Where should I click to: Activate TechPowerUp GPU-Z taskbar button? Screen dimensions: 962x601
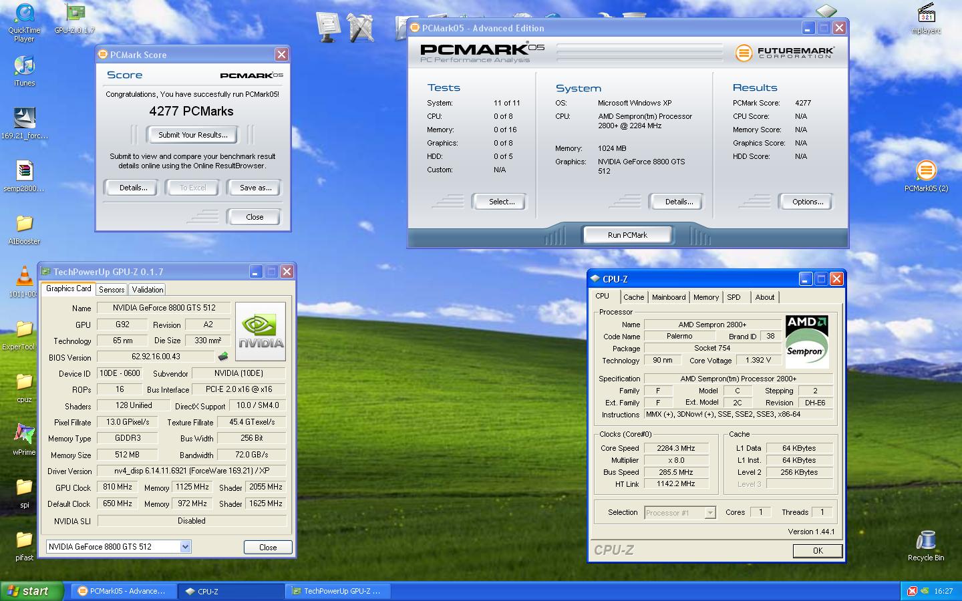click(x=338, y=591)
